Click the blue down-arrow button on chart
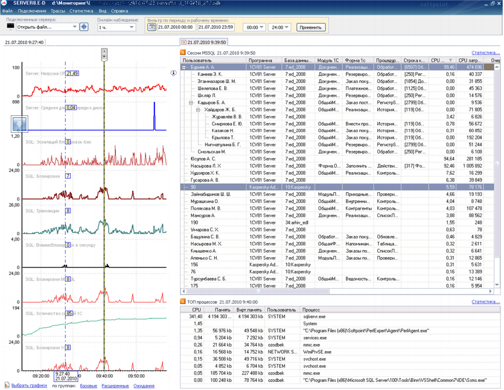The height and width of the screenshot is (390, 504). pos(19,124)
